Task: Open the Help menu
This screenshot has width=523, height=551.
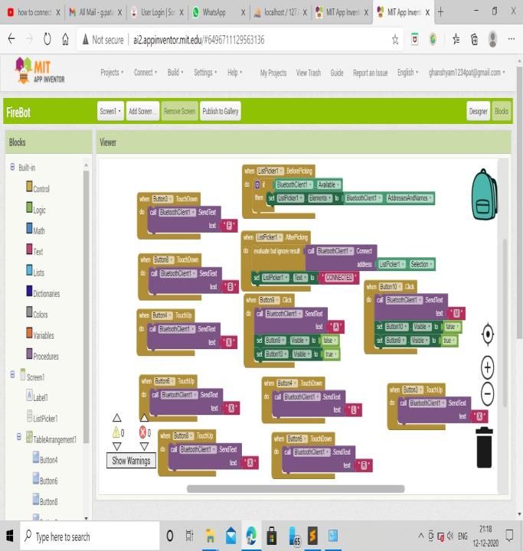Action: 234,73
